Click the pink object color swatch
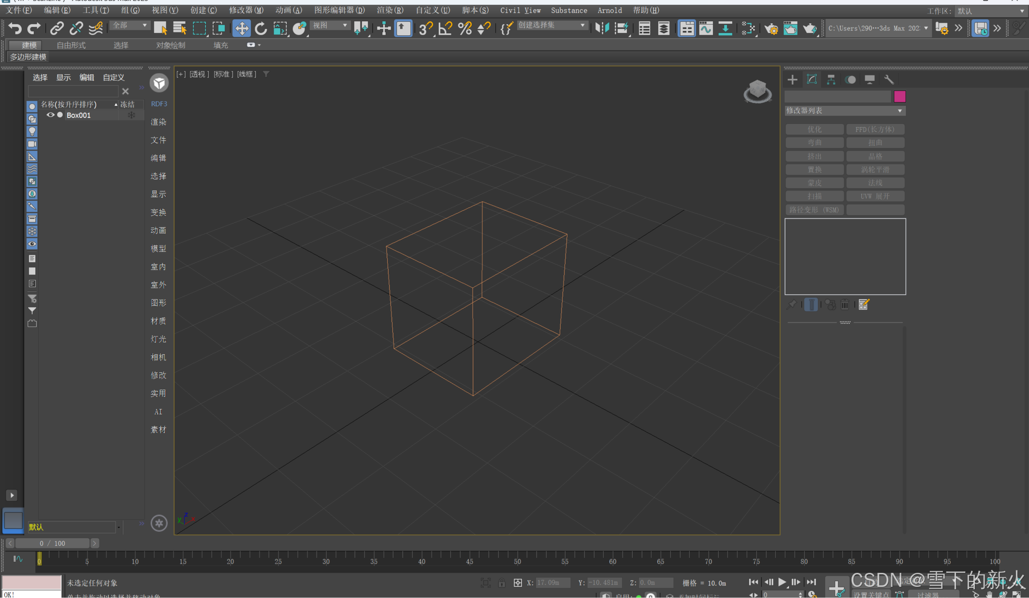 click(x=899, y=96)
